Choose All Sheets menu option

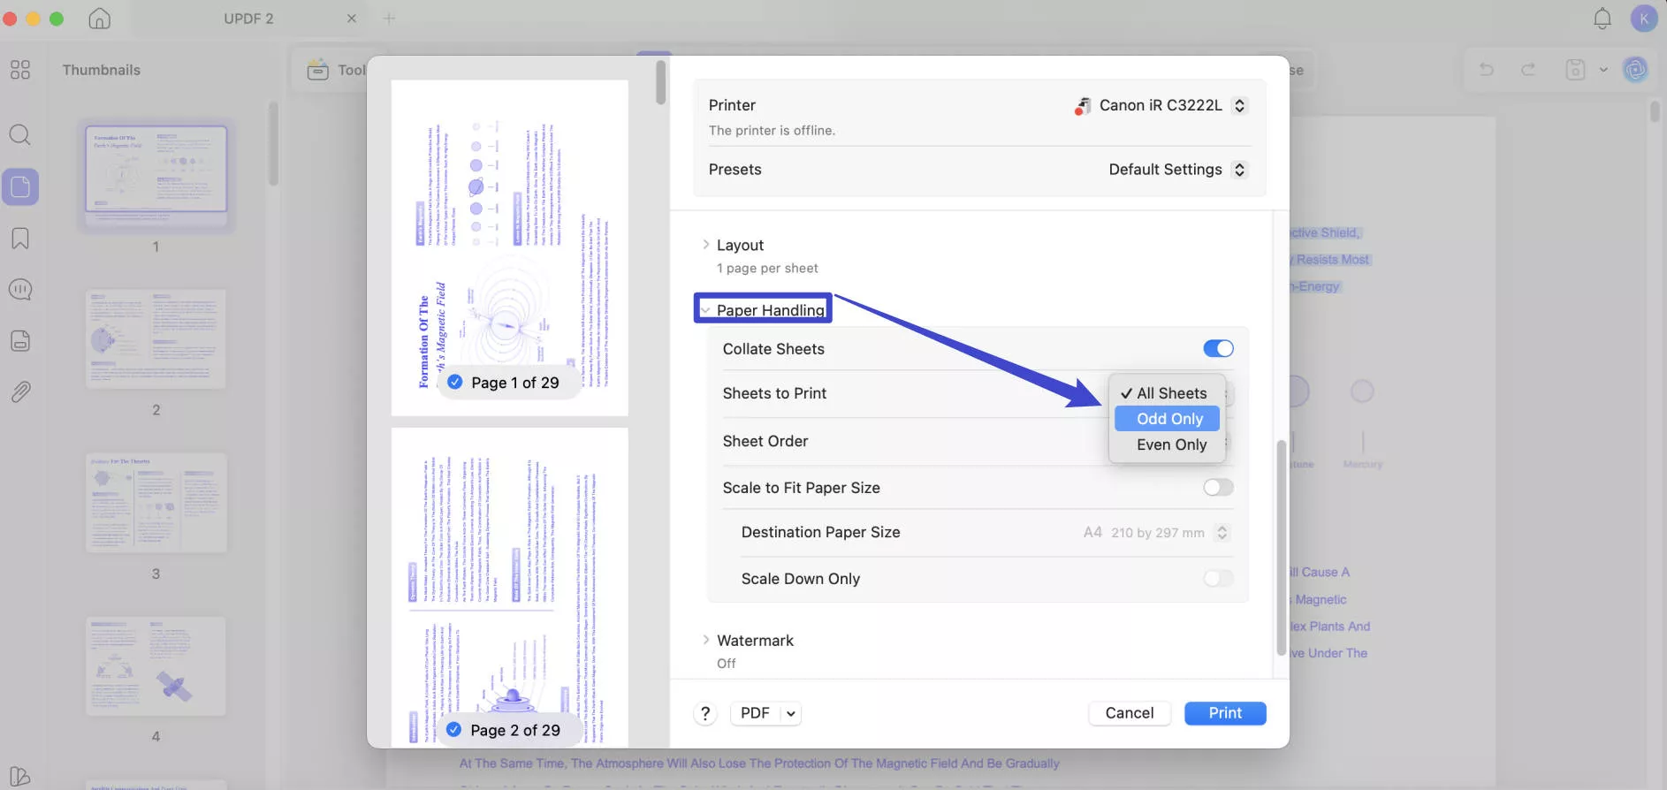(x=1167, y=393)
